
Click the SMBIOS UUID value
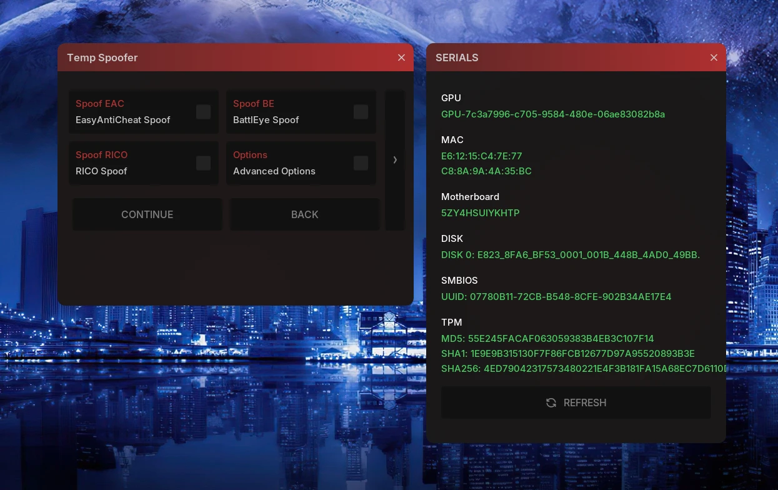coord(556,296)
